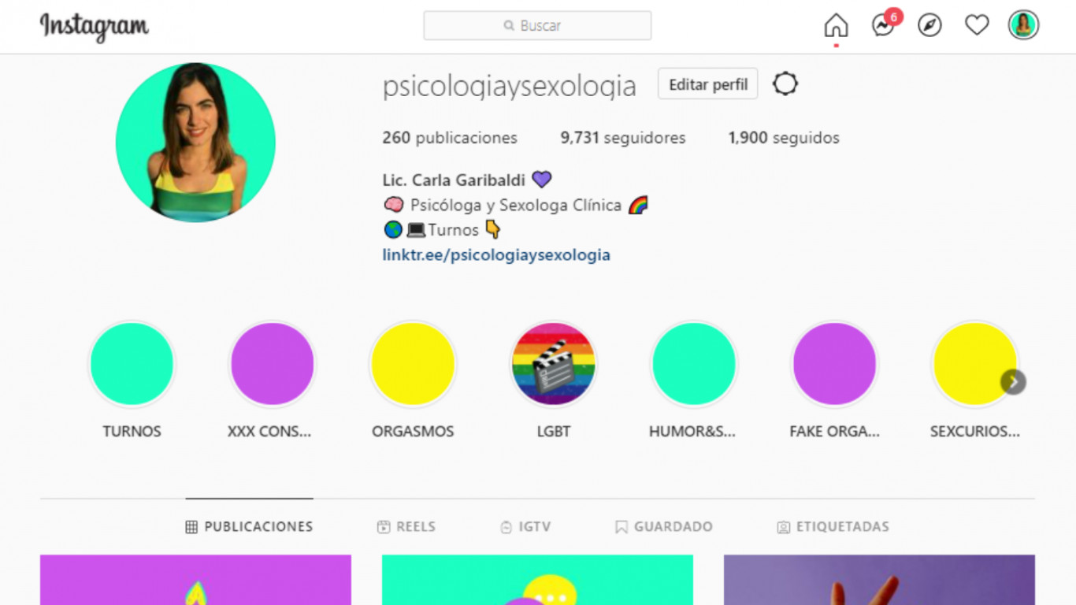Image resolution: width=1076 pixels, height=605 pixels.
Task: Click the Instagram logo
Action: click(95, 27)
